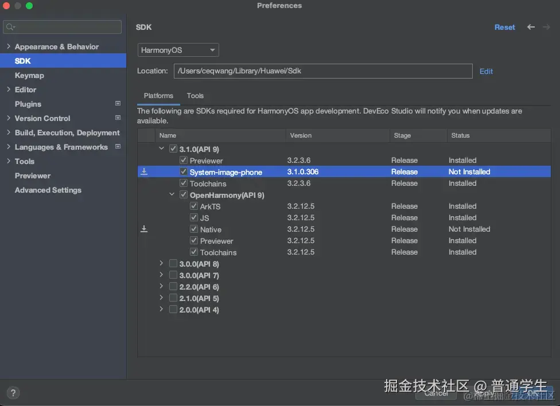Toggle the 3.1.0(API 9) checkbox
The width and height of the screenshot is (560, 406).
click(x=173, y=149)
